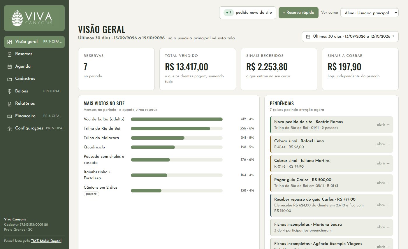The height and width of the screenshot is (249, 408).
Task: Open the Beatriz Ramos new order pendência
Action: (332, 125)
